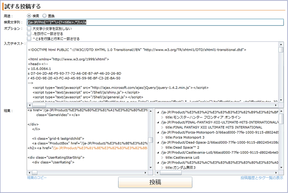Click input text vertical scrollbar up arrow
This screenshot has width=288, height=193.
(x=281, y=44)
